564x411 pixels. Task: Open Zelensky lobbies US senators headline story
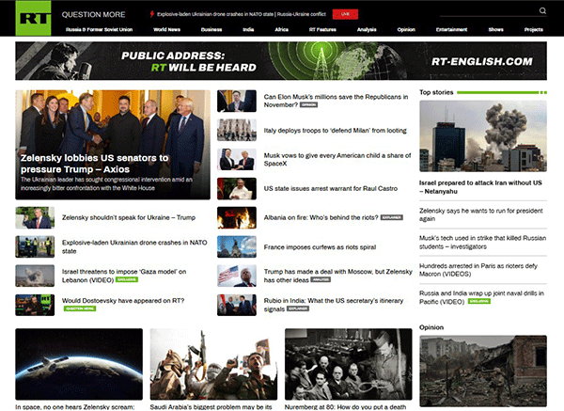pos(94,164)
